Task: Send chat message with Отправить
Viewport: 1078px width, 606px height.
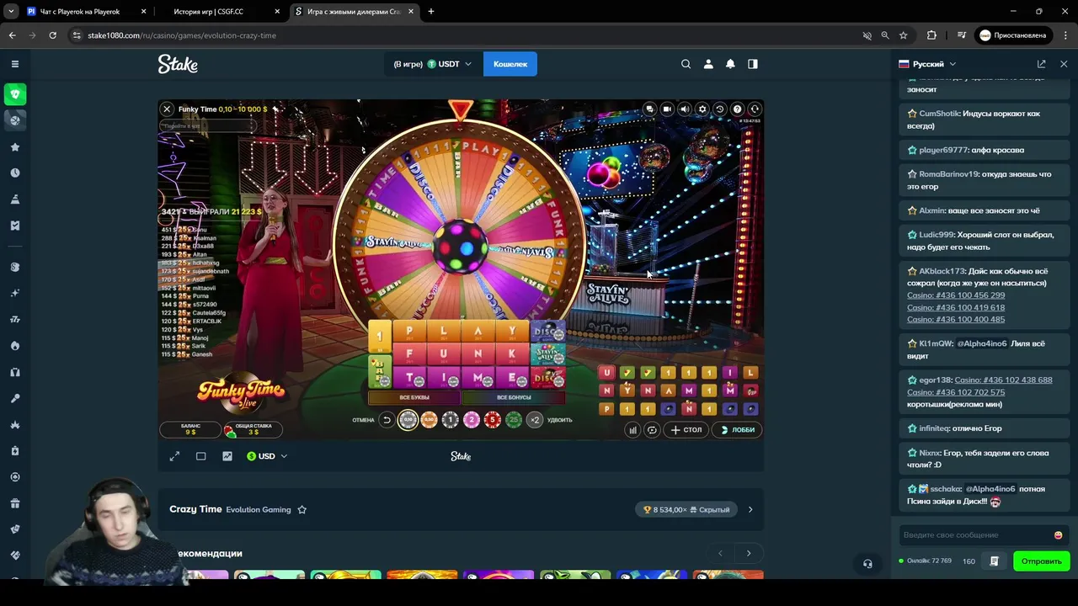Action: click(x=1042, y=561)
